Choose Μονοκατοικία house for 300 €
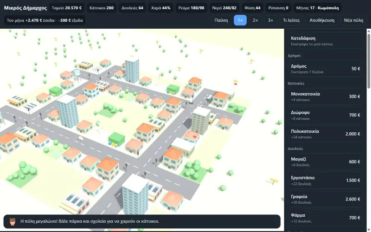 click(325, 97)
